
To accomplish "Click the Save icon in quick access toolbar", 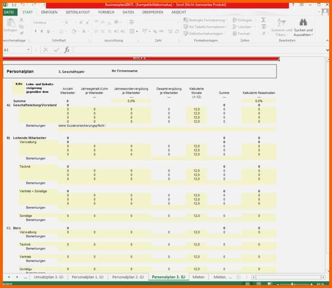I will tap(14, 4).
